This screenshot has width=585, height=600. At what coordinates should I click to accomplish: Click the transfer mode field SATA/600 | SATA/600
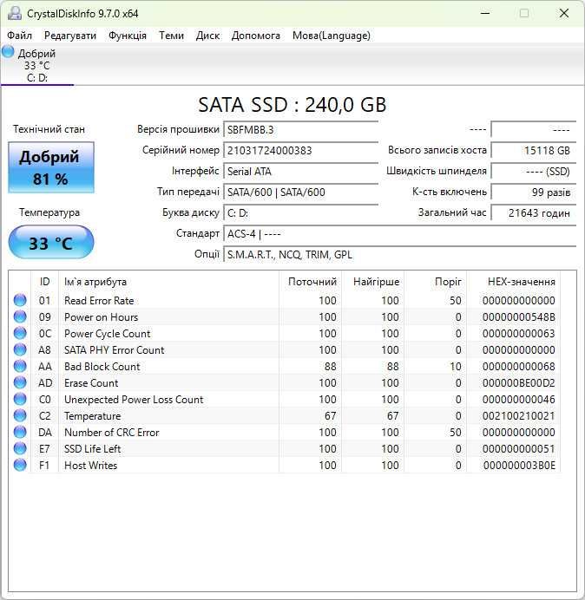300,192
